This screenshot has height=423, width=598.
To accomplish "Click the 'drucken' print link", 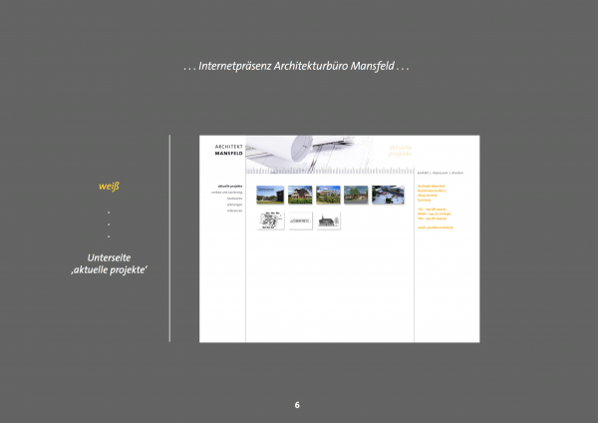I will tap(457, 173).
